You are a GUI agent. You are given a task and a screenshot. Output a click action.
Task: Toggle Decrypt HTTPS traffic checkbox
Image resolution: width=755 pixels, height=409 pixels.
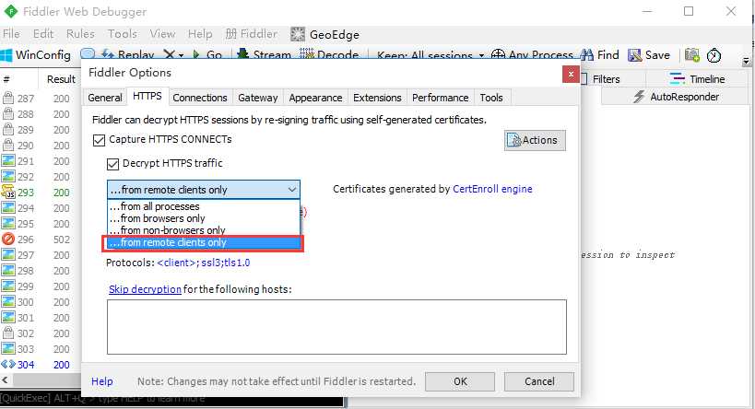point(112,164)
